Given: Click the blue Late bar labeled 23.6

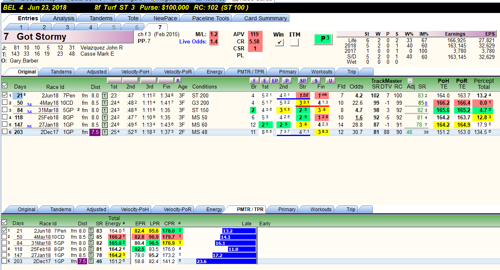Looking at the screenshot, I should 226,261.
